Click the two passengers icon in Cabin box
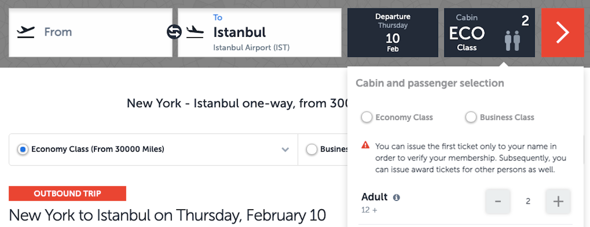 pos(512,40)
